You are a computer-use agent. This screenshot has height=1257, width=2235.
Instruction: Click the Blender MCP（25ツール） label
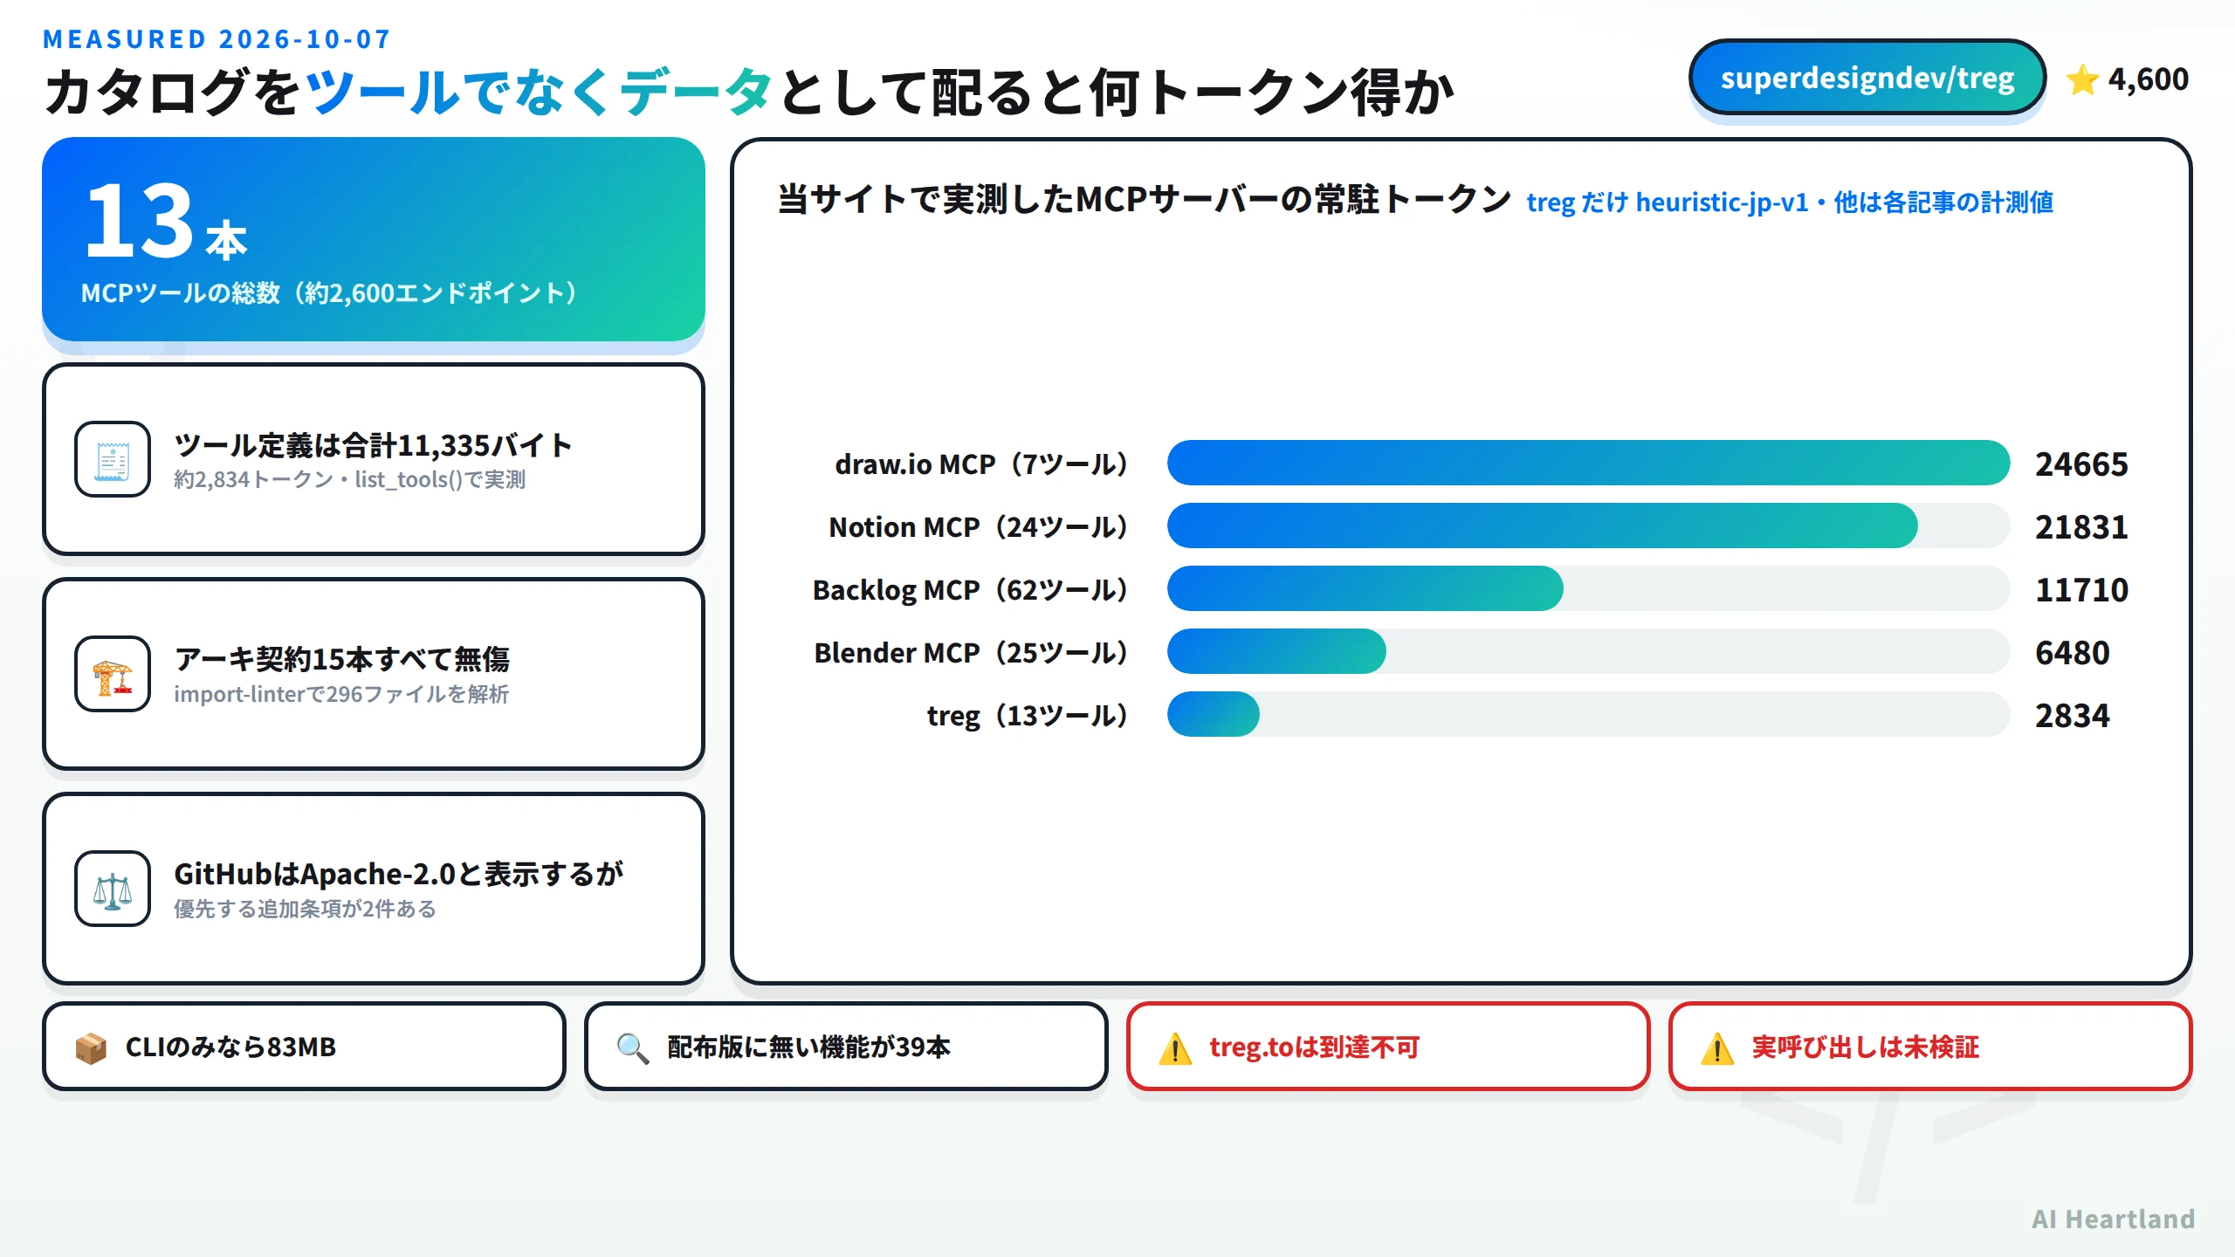coord(973,653)
